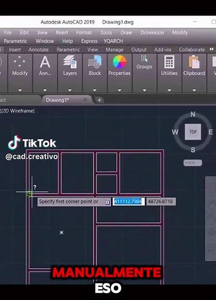Expand the Properties panel dropdown arrow
This screenshot has height=300, width=216.
tap(120, 90)
